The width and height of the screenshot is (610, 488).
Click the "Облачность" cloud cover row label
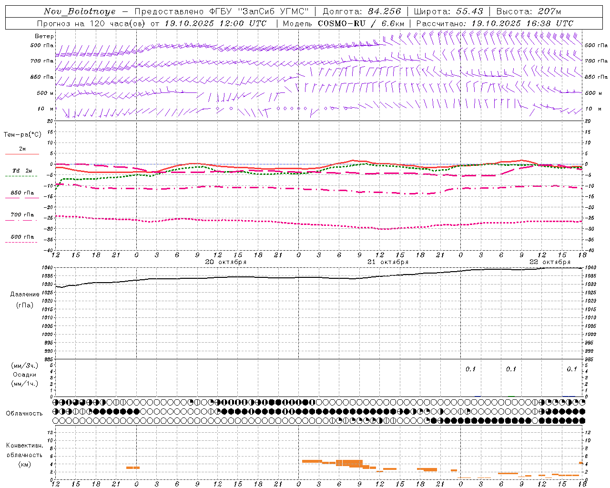point(24,413)
